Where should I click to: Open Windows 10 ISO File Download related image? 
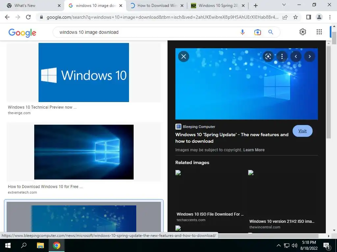(210, 214)
